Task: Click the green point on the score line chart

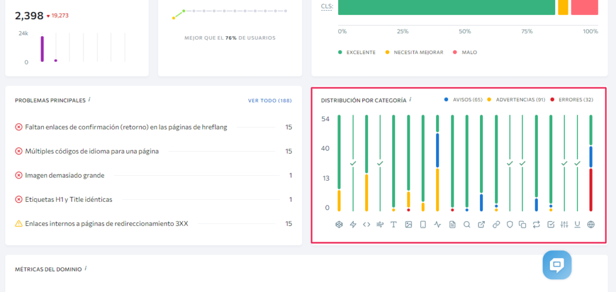Action: [183, 11]
